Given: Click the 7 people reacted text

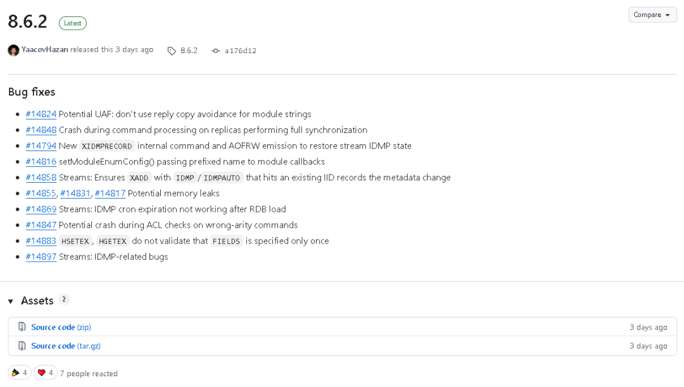Looking at the screenshot, I should point(89,374).
